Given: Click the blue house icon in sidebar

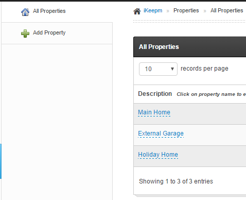Looking at the screenshot, I should pyautogui.click(x=25, y=12).
